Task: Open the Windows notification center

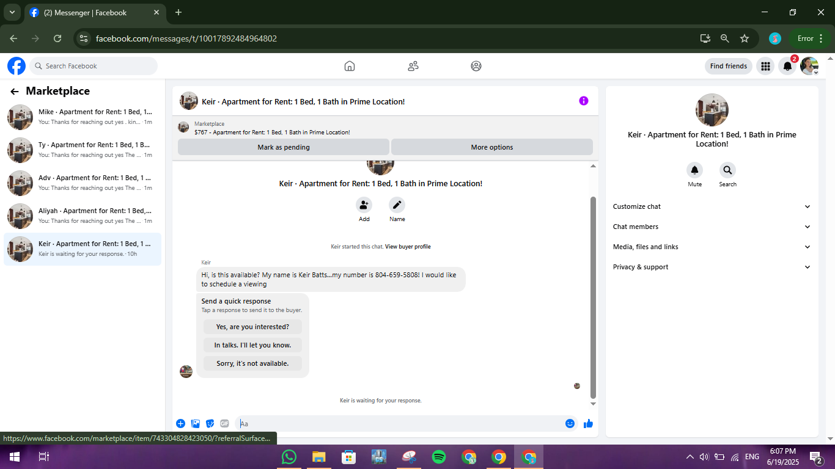Action: coord(815,457)
